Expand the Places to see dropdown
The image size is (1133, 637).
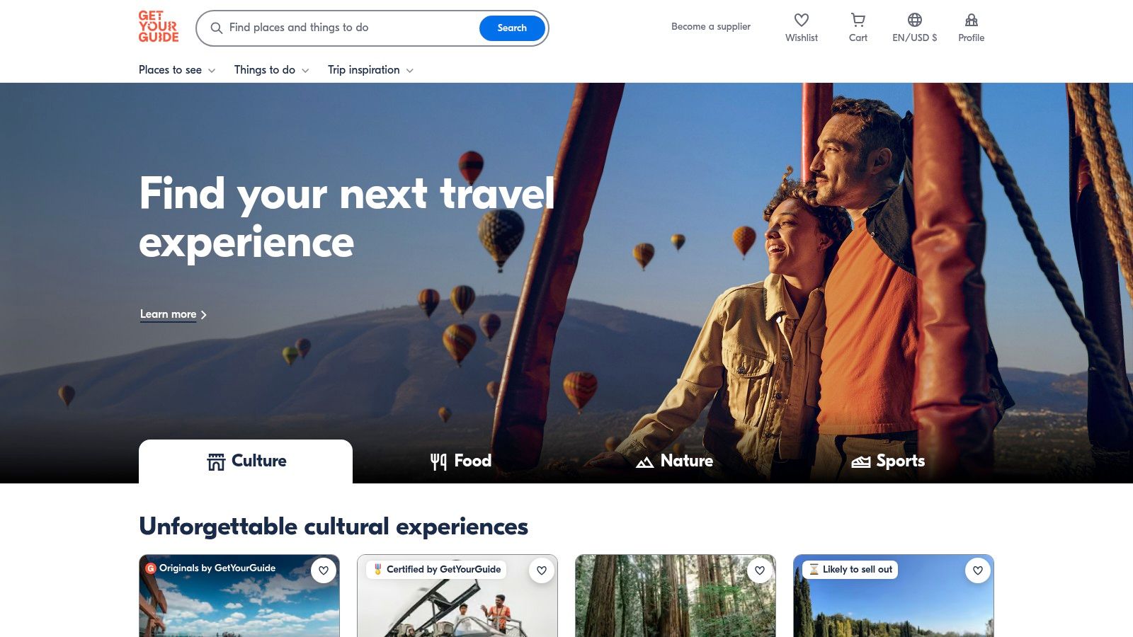[x=177, y=70]
